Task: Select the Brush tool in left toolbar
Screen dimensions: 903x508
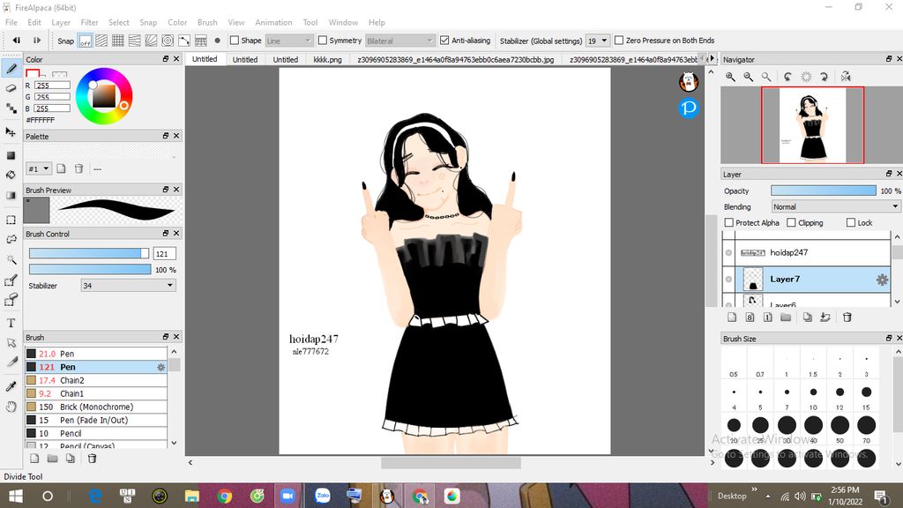Action: coord(11,69)
